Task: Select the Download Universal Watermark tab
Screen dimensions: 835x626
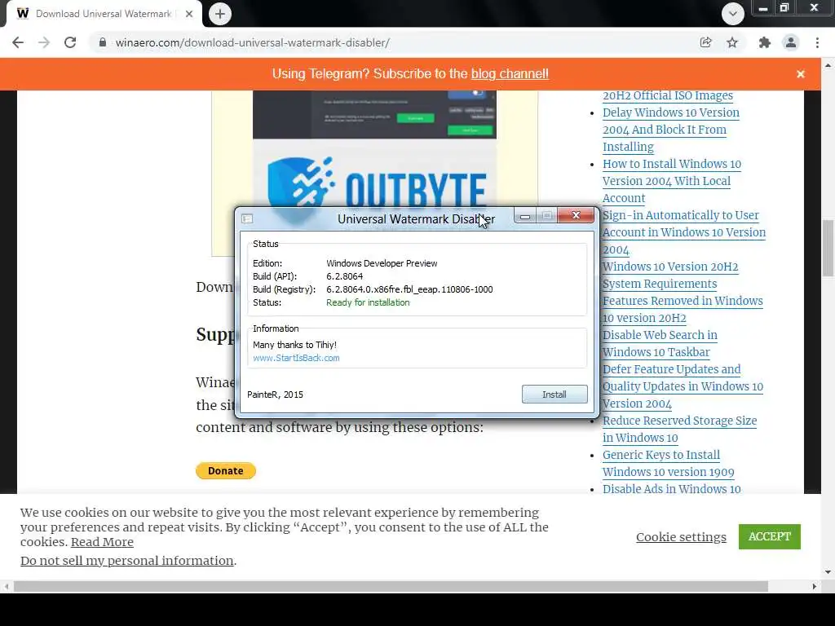Action: coord(104,14)
